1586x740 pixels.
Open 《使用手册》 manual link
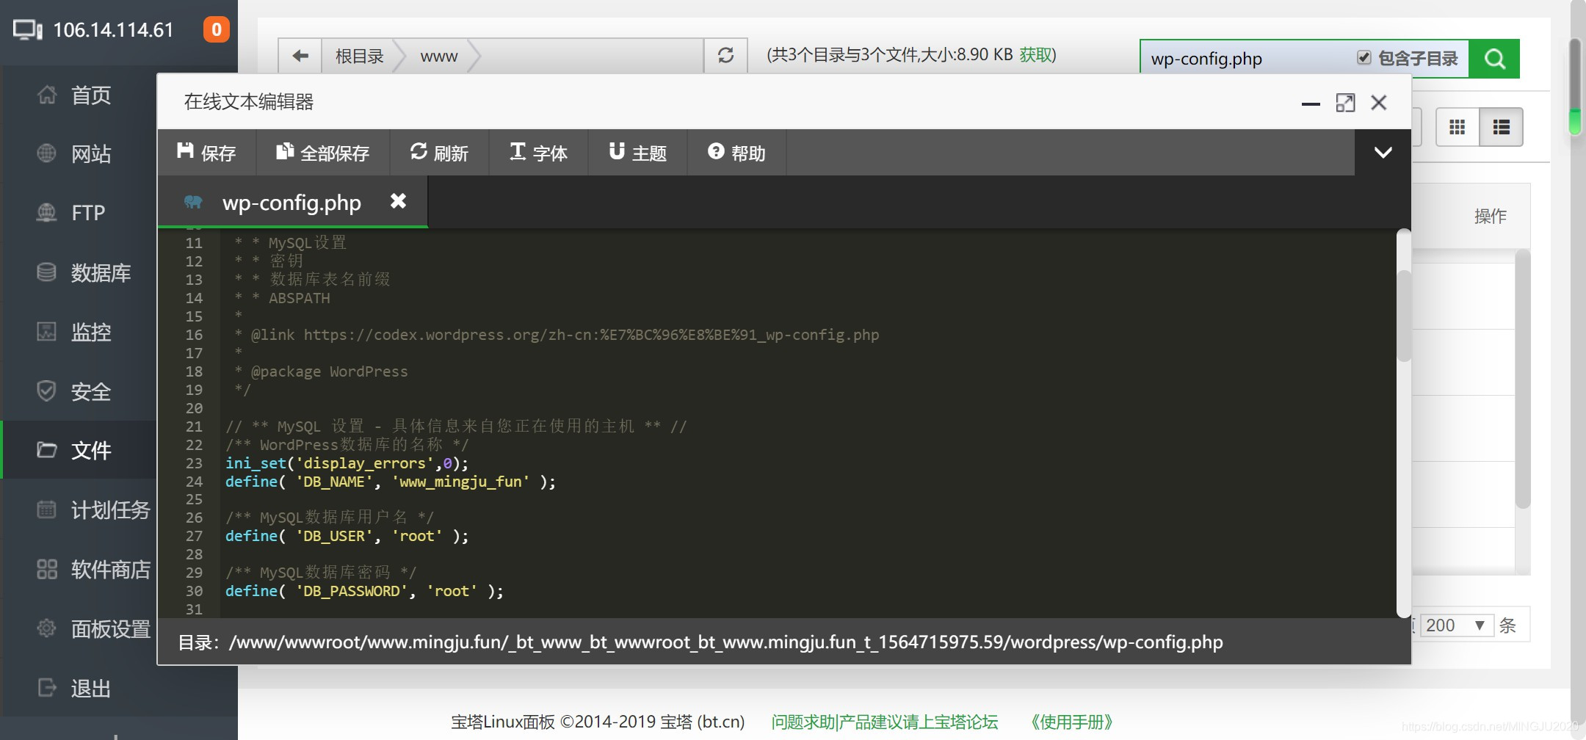point(1072,722)
